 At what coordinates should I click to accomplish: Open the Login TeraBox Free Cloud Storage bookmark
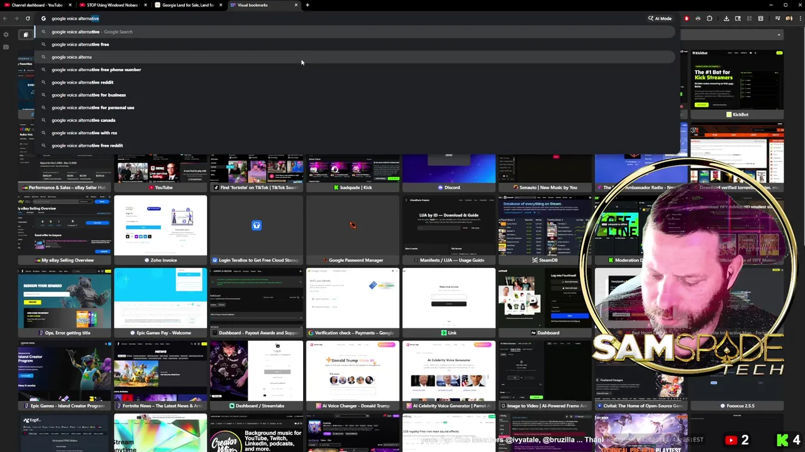pos(257,230)
